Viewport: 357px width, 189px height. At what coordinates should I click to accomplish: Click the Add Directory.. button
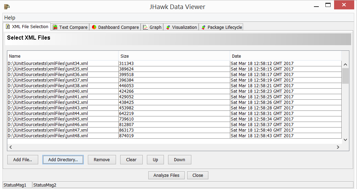(x=63, y=159)
